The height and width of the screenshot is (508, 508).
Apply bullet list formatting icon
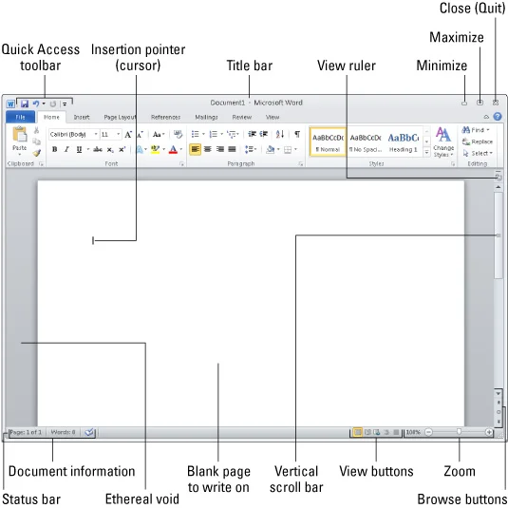(x=195, y=134)
